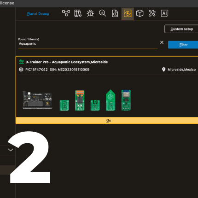Click the green sliders settings icon
The height and width of the screenshot is (198, 198).
click(x=21, y=62)
